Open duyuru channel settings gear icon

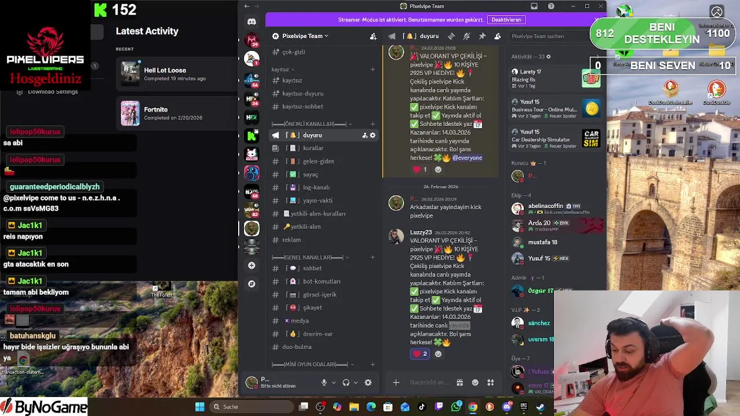click(x=372, y=135)
